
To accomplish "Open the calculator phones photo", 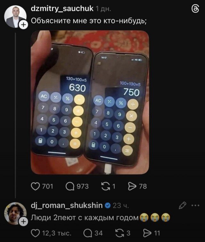I will pos(90,102).
